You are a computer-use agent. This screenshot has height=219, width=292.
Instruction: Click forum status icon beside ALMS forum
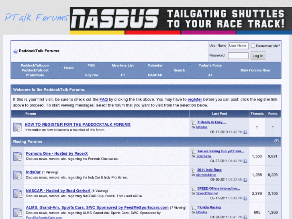(x=18, y=213)
